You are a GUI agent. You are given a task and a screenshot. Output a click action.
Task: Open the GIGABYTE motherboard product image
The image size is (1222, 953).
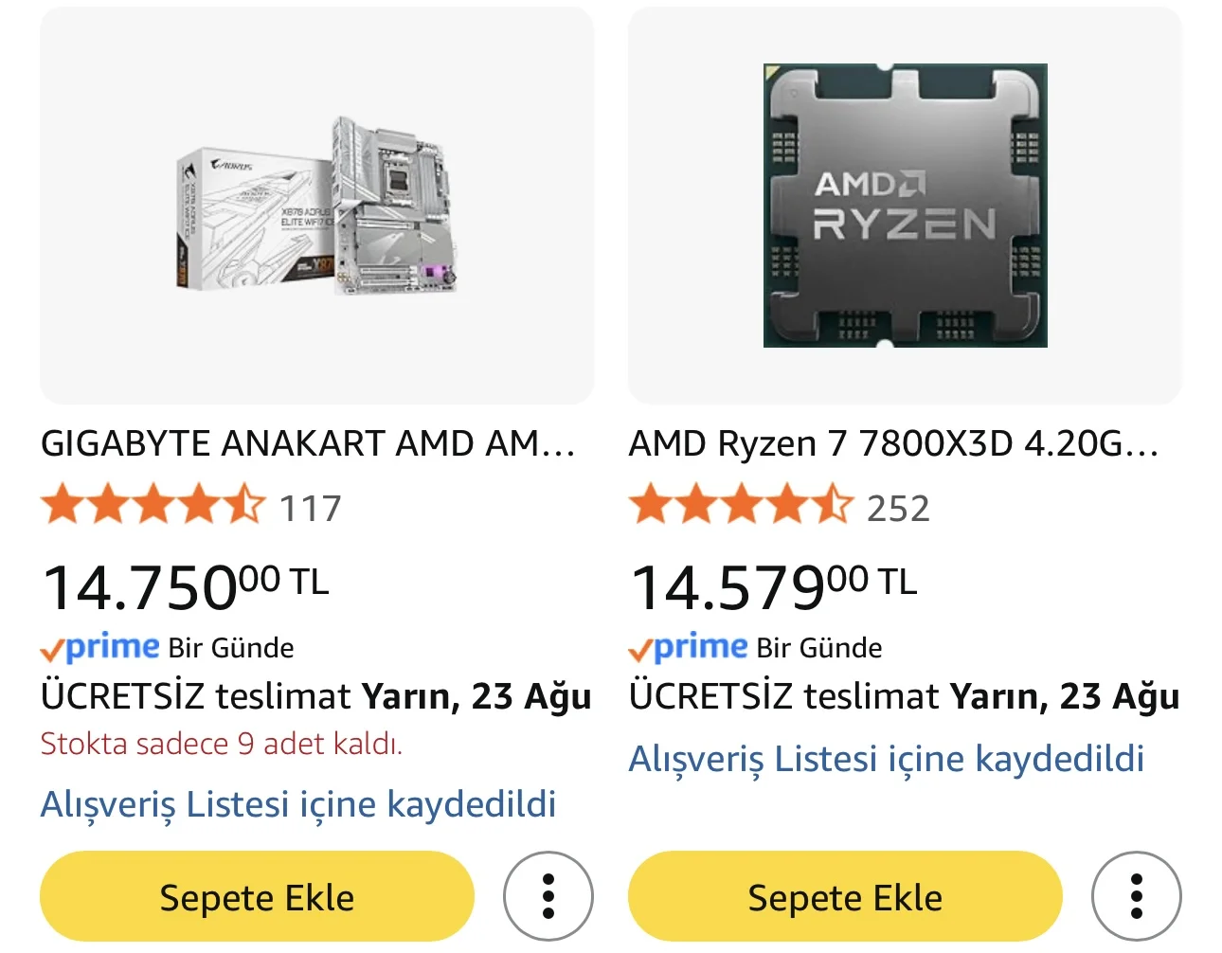tap(316, 206)
